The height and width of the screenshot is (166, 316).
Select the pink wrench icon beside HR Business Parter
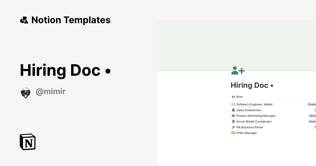233,127
